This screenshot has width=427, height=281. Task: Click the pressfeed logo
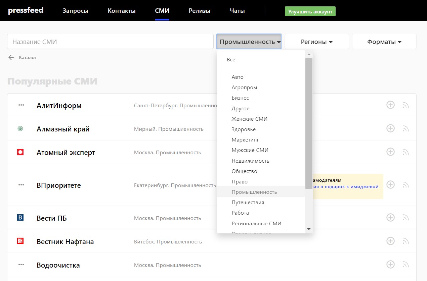[x=26, y=10]
